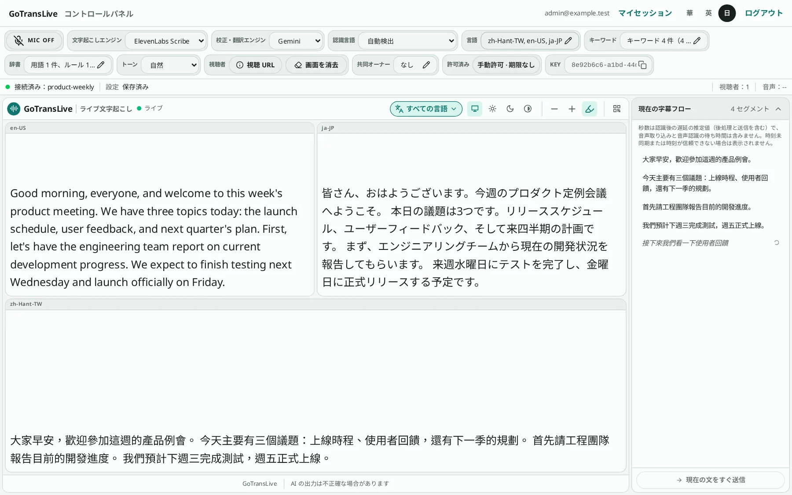Select the 日 language button
Screen dimensions: 792x495
[x=727, y=13]
